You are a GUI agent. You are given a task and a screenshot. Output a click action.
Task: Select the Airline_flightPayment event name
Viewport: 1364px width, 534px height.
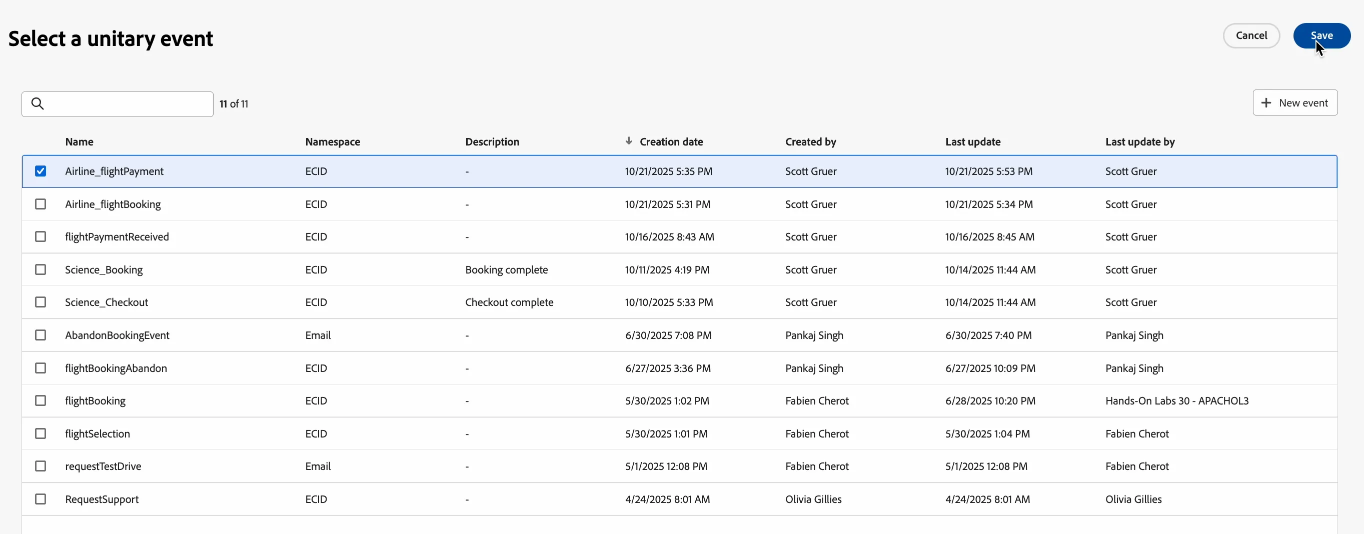pos(115,171)
